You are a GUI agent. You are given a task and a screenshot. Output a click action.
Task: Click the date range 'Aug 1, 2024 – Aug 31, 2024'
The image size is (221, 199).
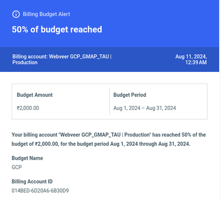[x=145, y=108]
